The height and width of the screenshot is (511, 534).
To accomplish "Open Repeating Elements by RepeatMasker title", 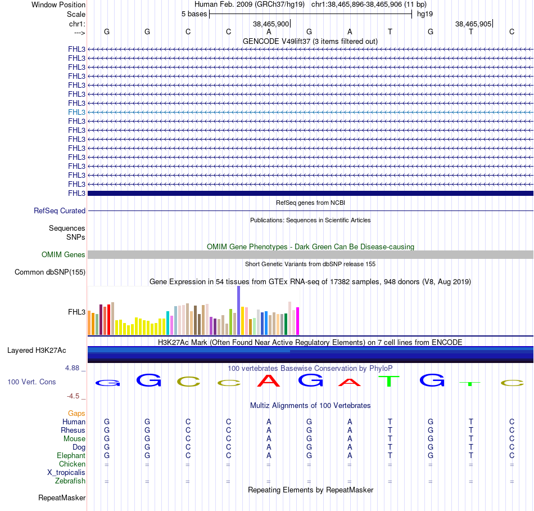I will (310, 490).
